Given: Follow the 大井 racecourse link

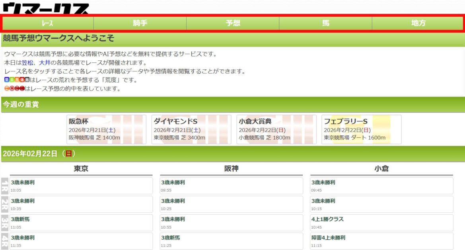Looking at the screenshot, I should (x=45, y=63).
